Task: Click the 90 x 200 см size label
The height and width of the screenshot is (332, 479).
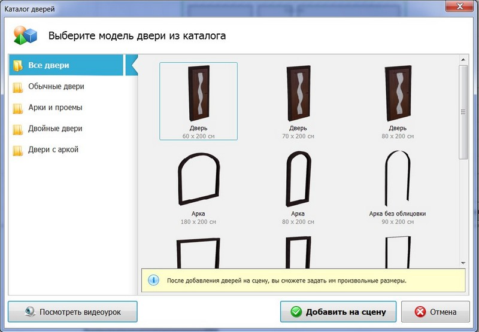Action: click(398, 222)
